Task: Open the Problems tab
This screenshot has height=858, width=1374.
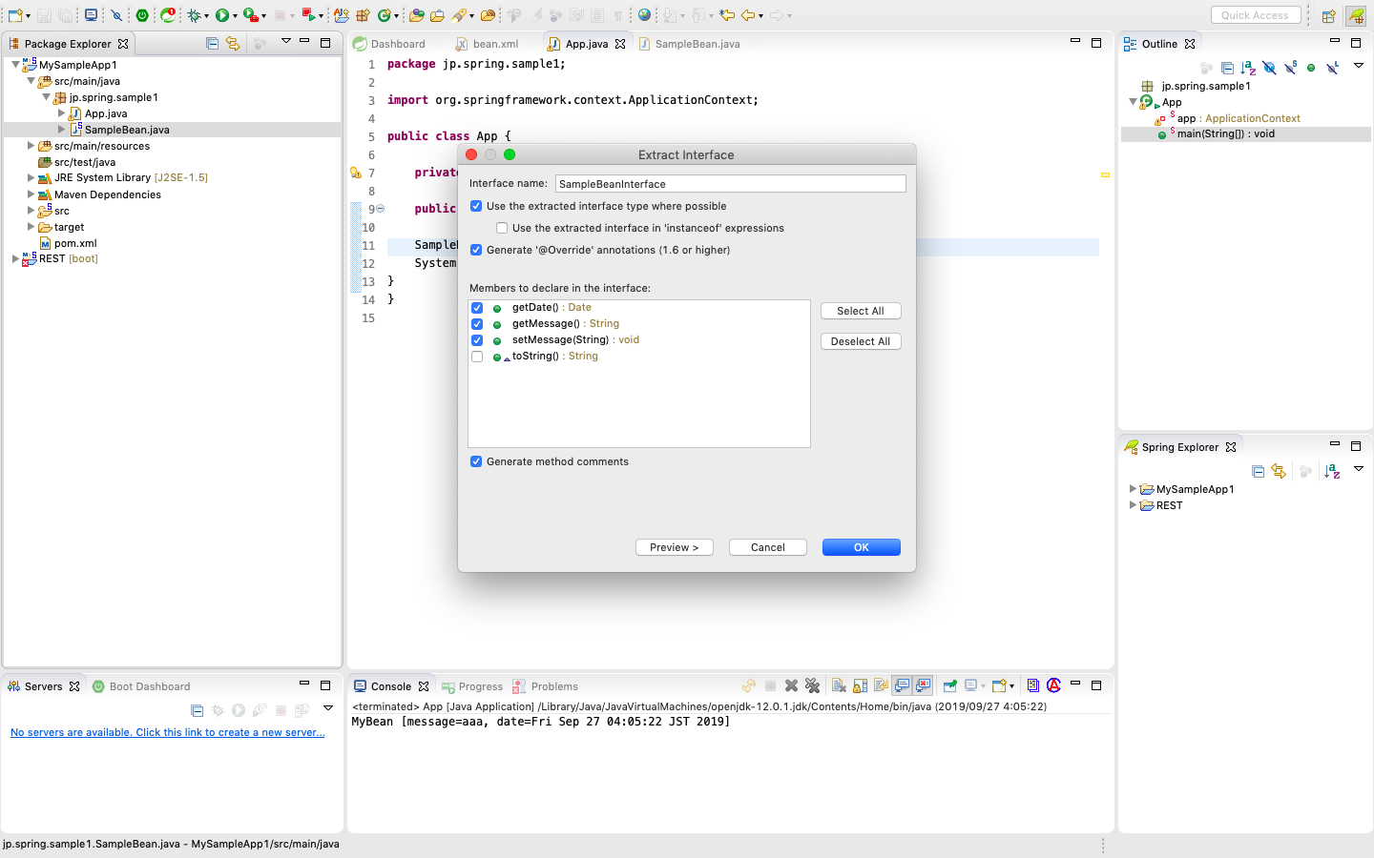Action: coord(546,686)
